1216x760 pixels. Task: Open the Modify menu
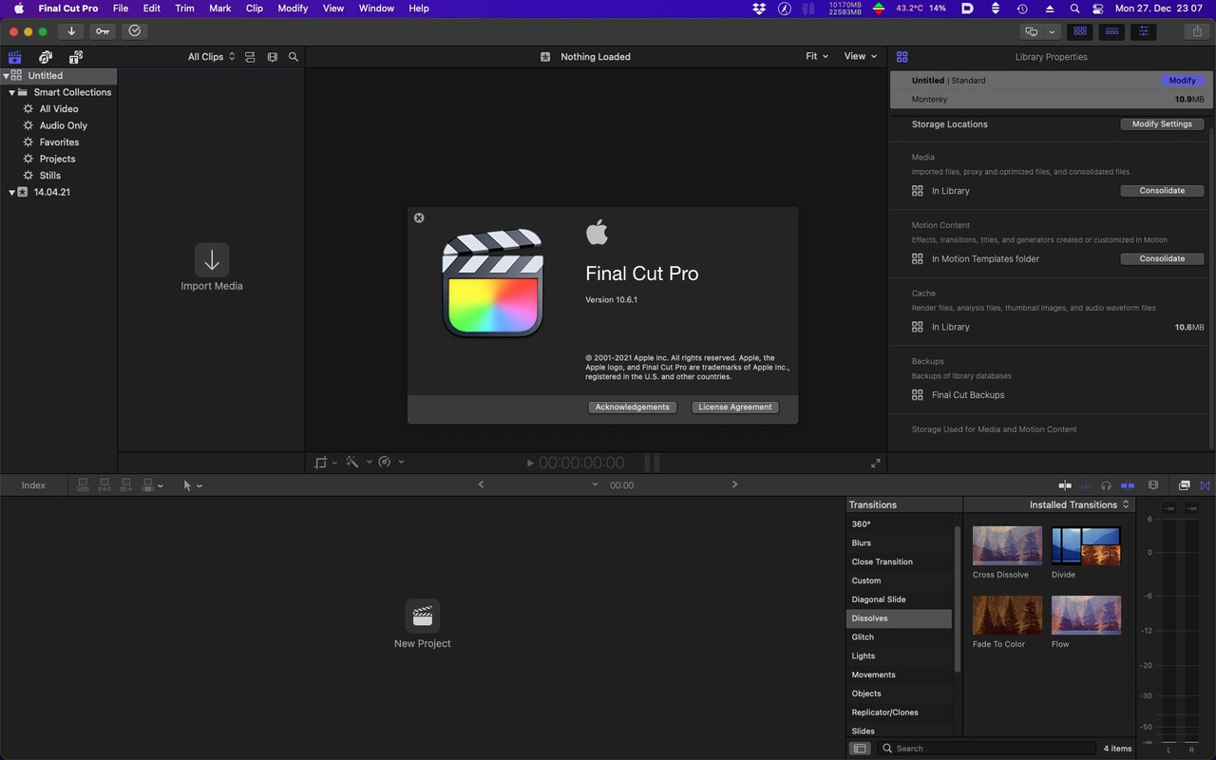pos(293,9)
